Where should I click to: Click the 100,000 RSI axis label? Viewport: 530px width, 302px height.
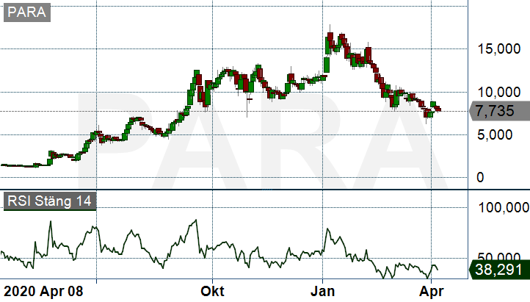coord(504,208)
